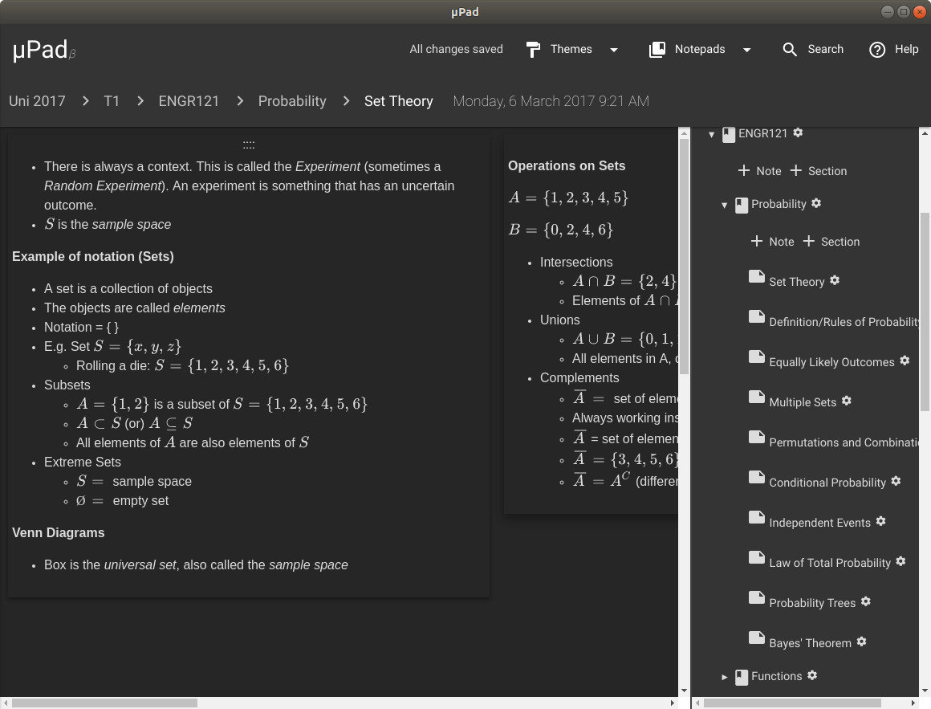Add a Section under ENGR121
This screenshot has height=709, width=931.
coord(818,171)
